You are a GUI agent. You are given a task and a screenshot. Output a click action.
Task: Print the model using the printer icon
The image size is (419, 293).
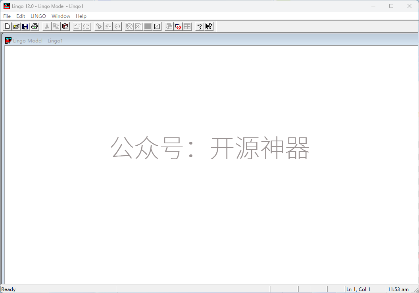(x=35, y=27)
